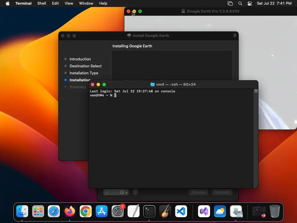Open the action ellipsis dropdown in bottom window
The image size is (297, 223).
tap(124, 192)
